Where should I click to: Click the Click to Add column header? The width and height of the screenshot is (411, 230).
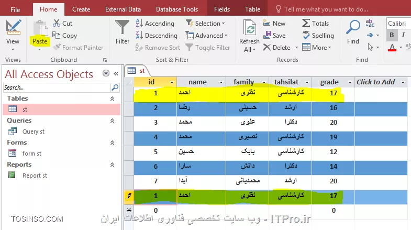pyautogui.click(x=381, y=82)
